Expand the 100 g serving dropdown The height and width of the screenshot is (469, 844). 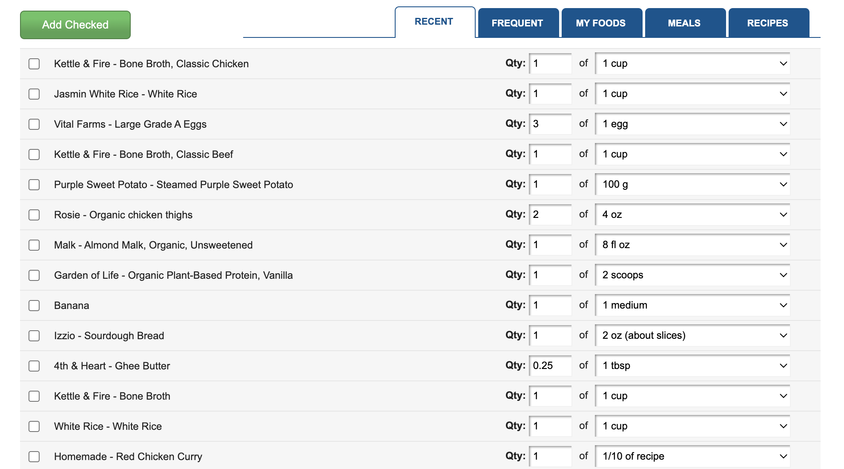(692, 184)
